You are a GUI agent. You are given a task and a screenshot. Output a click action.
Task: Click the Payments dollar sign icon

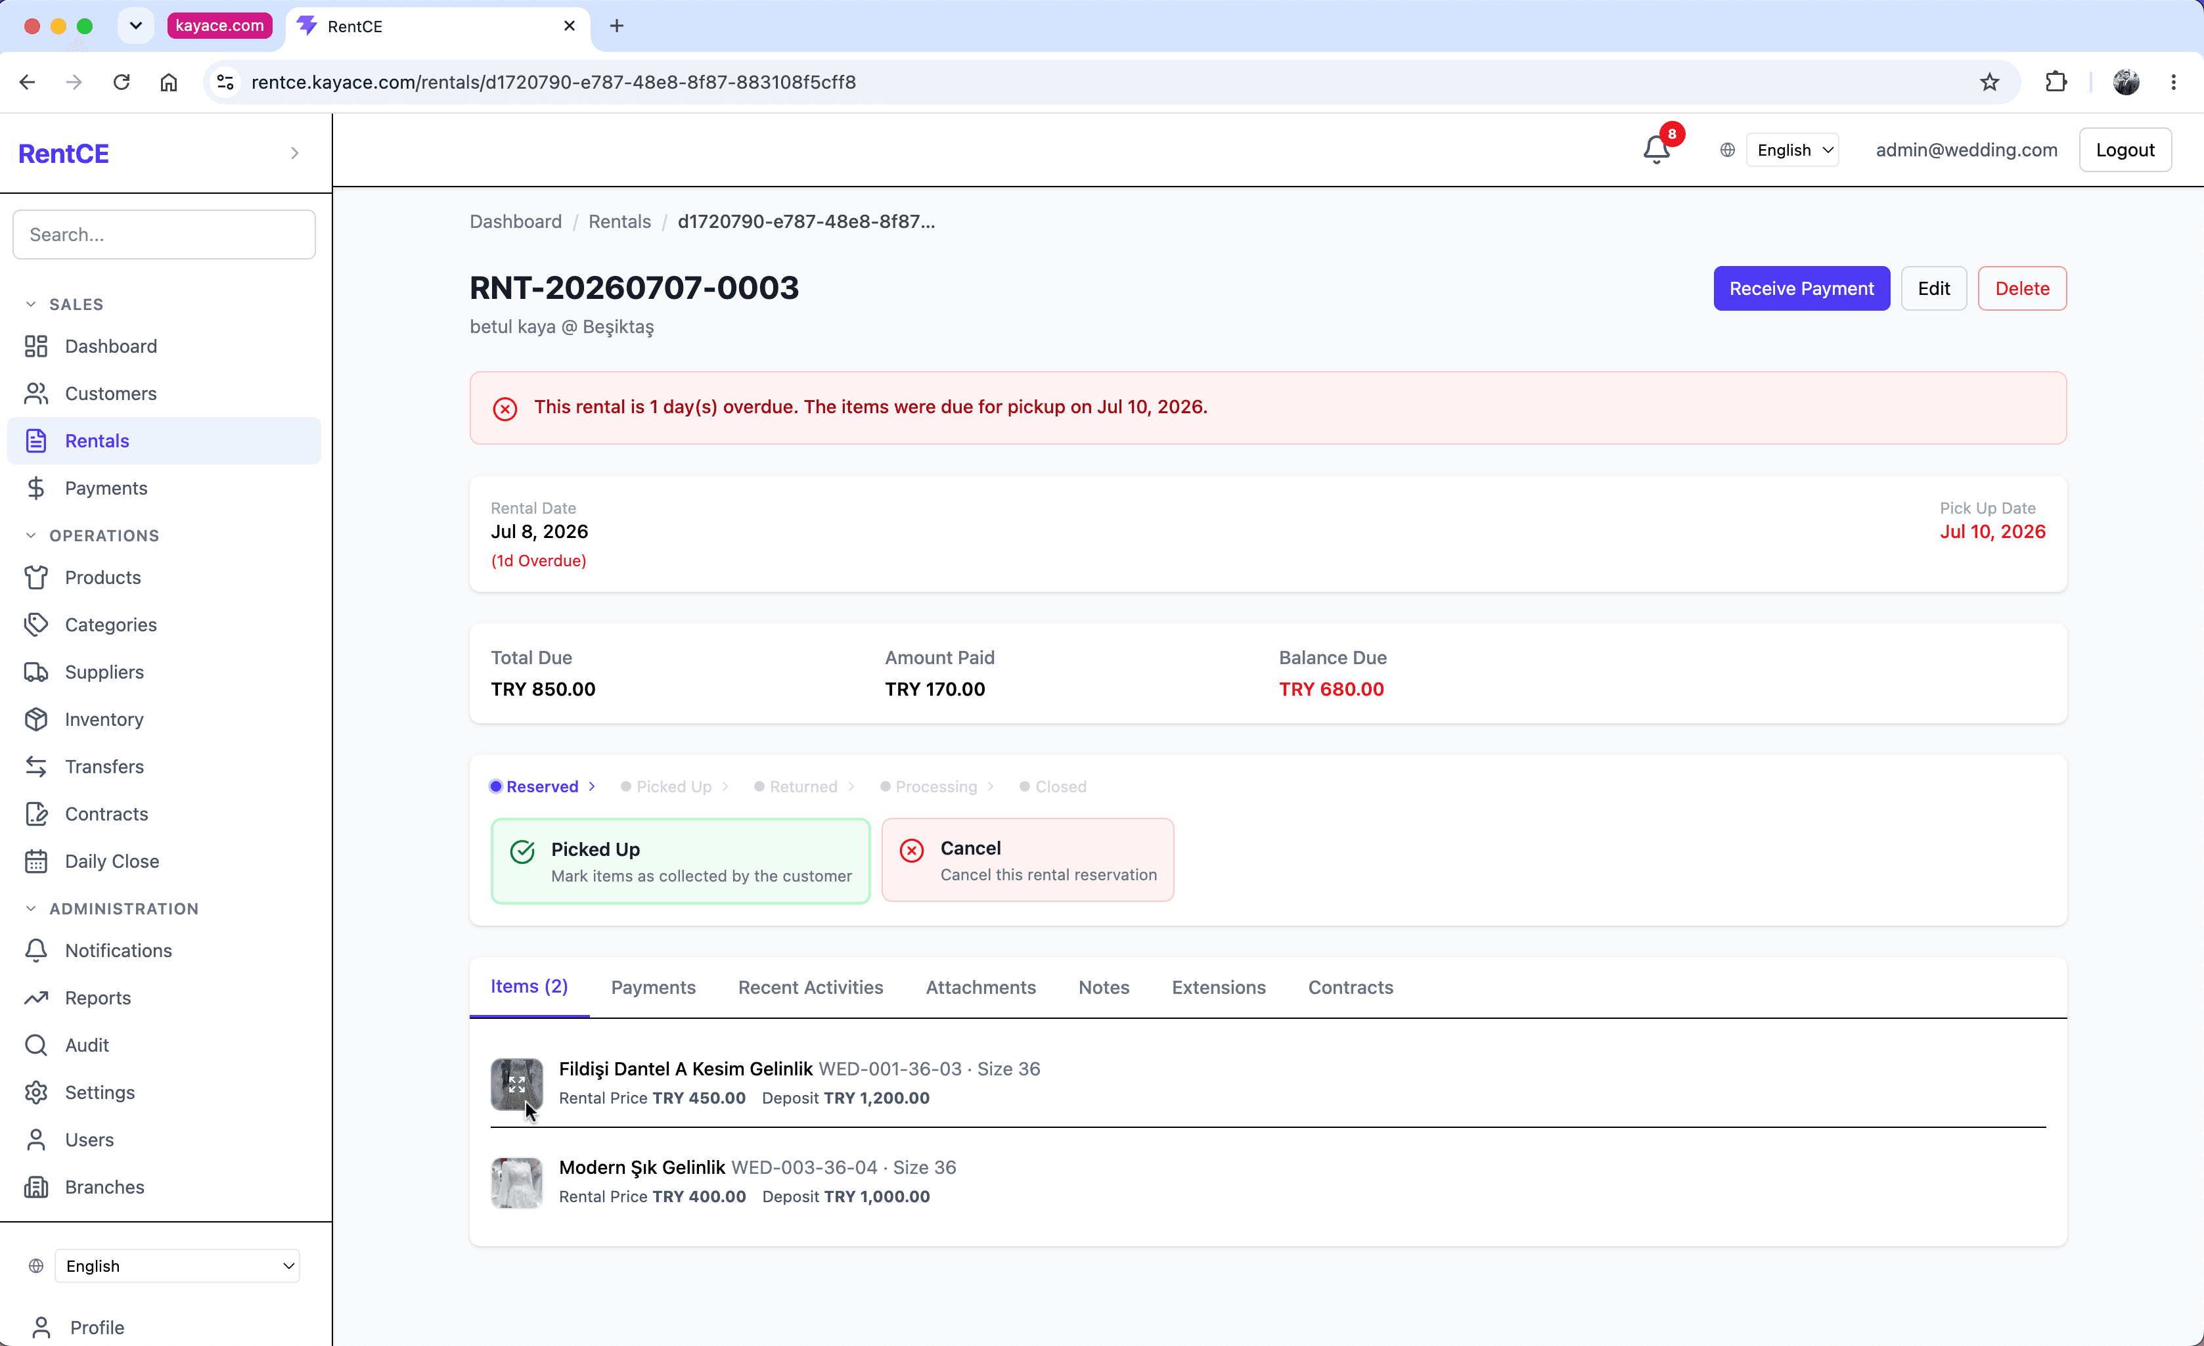(x=35, y=488)
